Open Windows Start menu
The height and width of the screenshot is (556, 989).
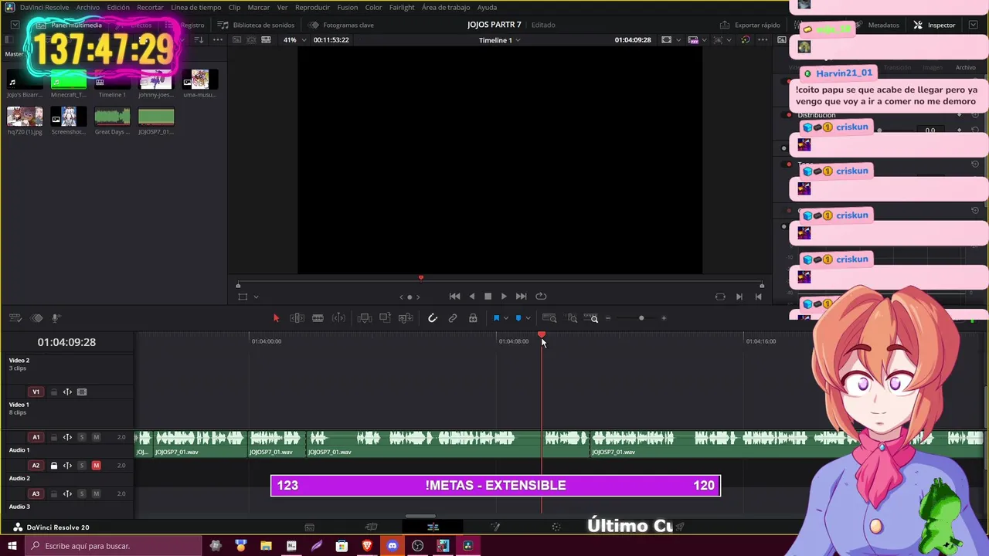click(x=12, y=546)
